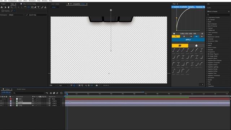The height and width of the screenshot is (130, 231).
Task: Click the clipboard icon beside curve values
Action: click(174, 34)
